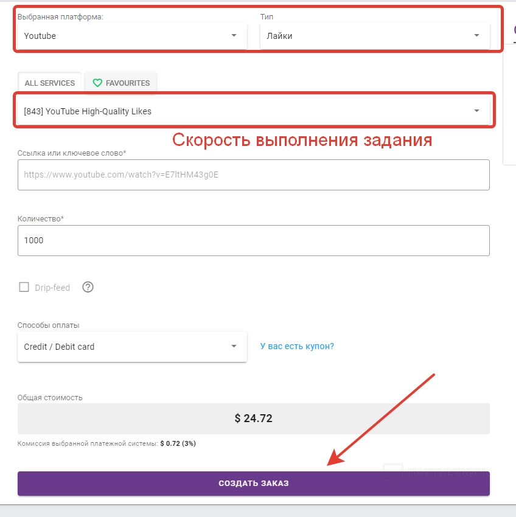Click the arrow of the YouTube High-Quality Likes selector
Screen dimensions: 516x517
[x=477, y=111]
